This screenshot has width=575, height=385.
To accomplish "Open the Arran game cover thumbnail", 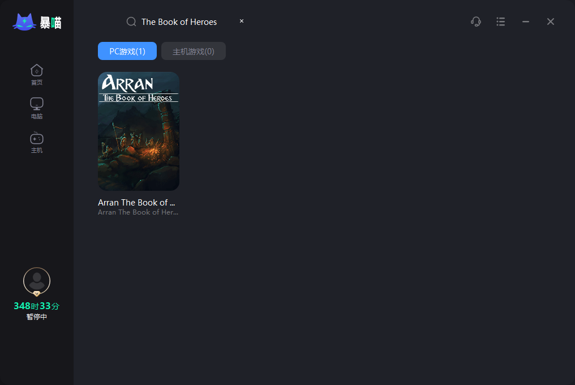I will (139, 131).
